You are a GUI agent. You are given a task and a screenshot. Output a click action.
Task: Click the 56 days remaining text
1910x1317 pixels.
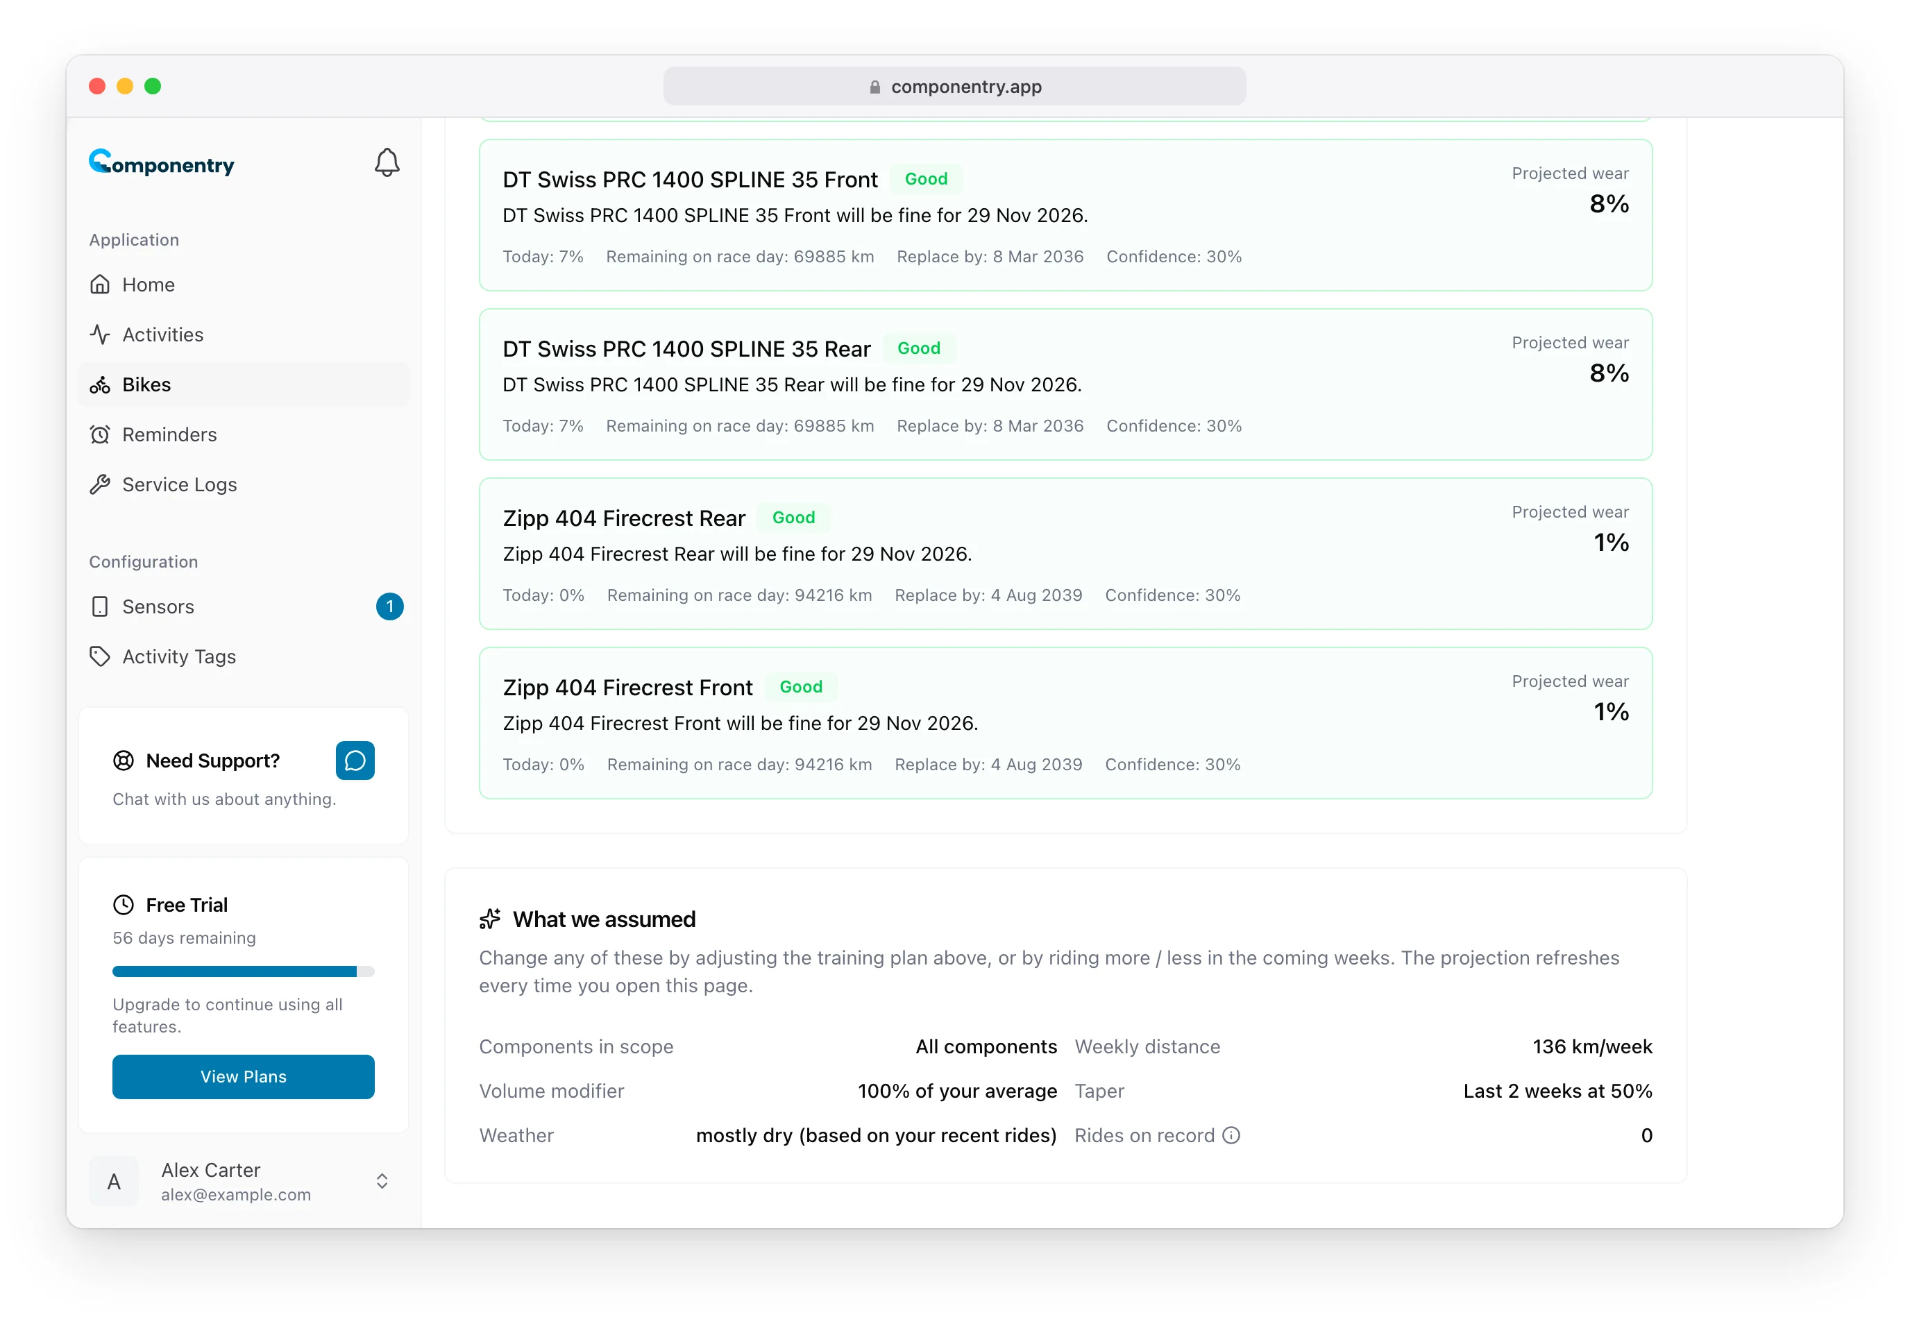pyautogui.click(x=184, y=938)
